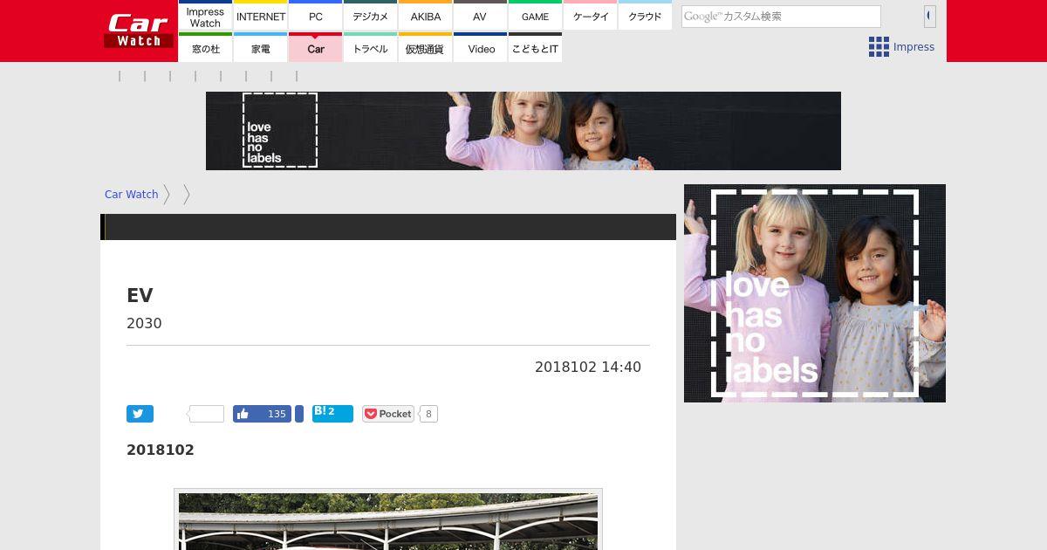
Task: Open the Impress sites grid icon
Action: tap(879, 47)
